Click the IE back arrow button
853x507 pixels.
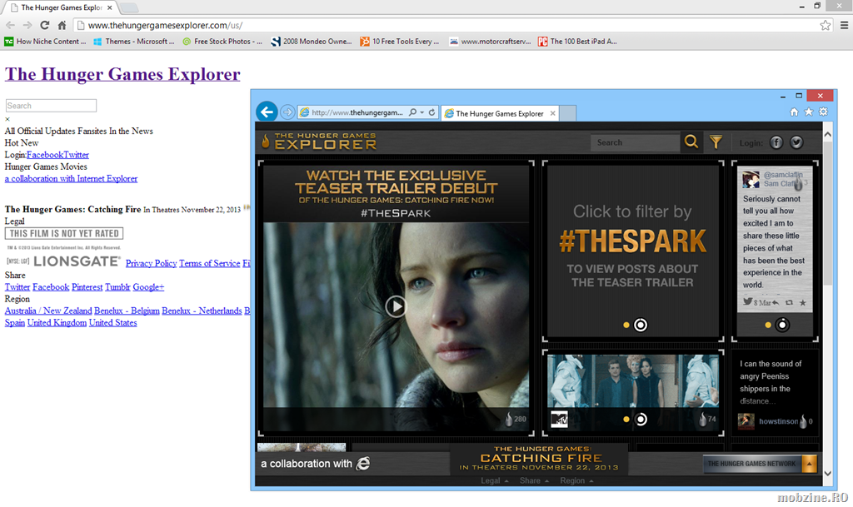tap(267, 112)
